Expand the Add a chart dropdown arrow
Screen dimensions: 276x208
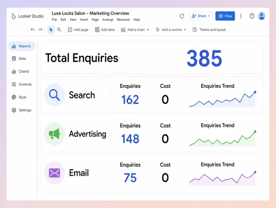point(148,30)
